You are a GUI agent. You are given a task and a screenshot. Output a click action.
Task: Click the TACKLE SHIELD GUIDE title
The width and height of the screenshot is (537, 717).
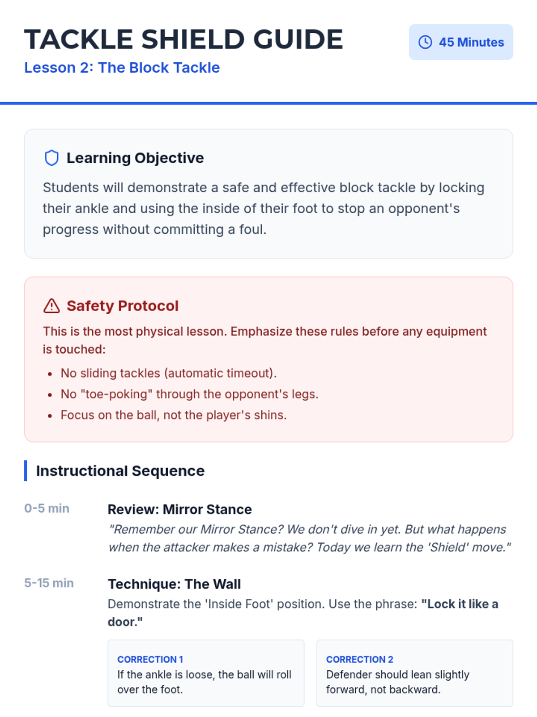click(x=183, y=39)
